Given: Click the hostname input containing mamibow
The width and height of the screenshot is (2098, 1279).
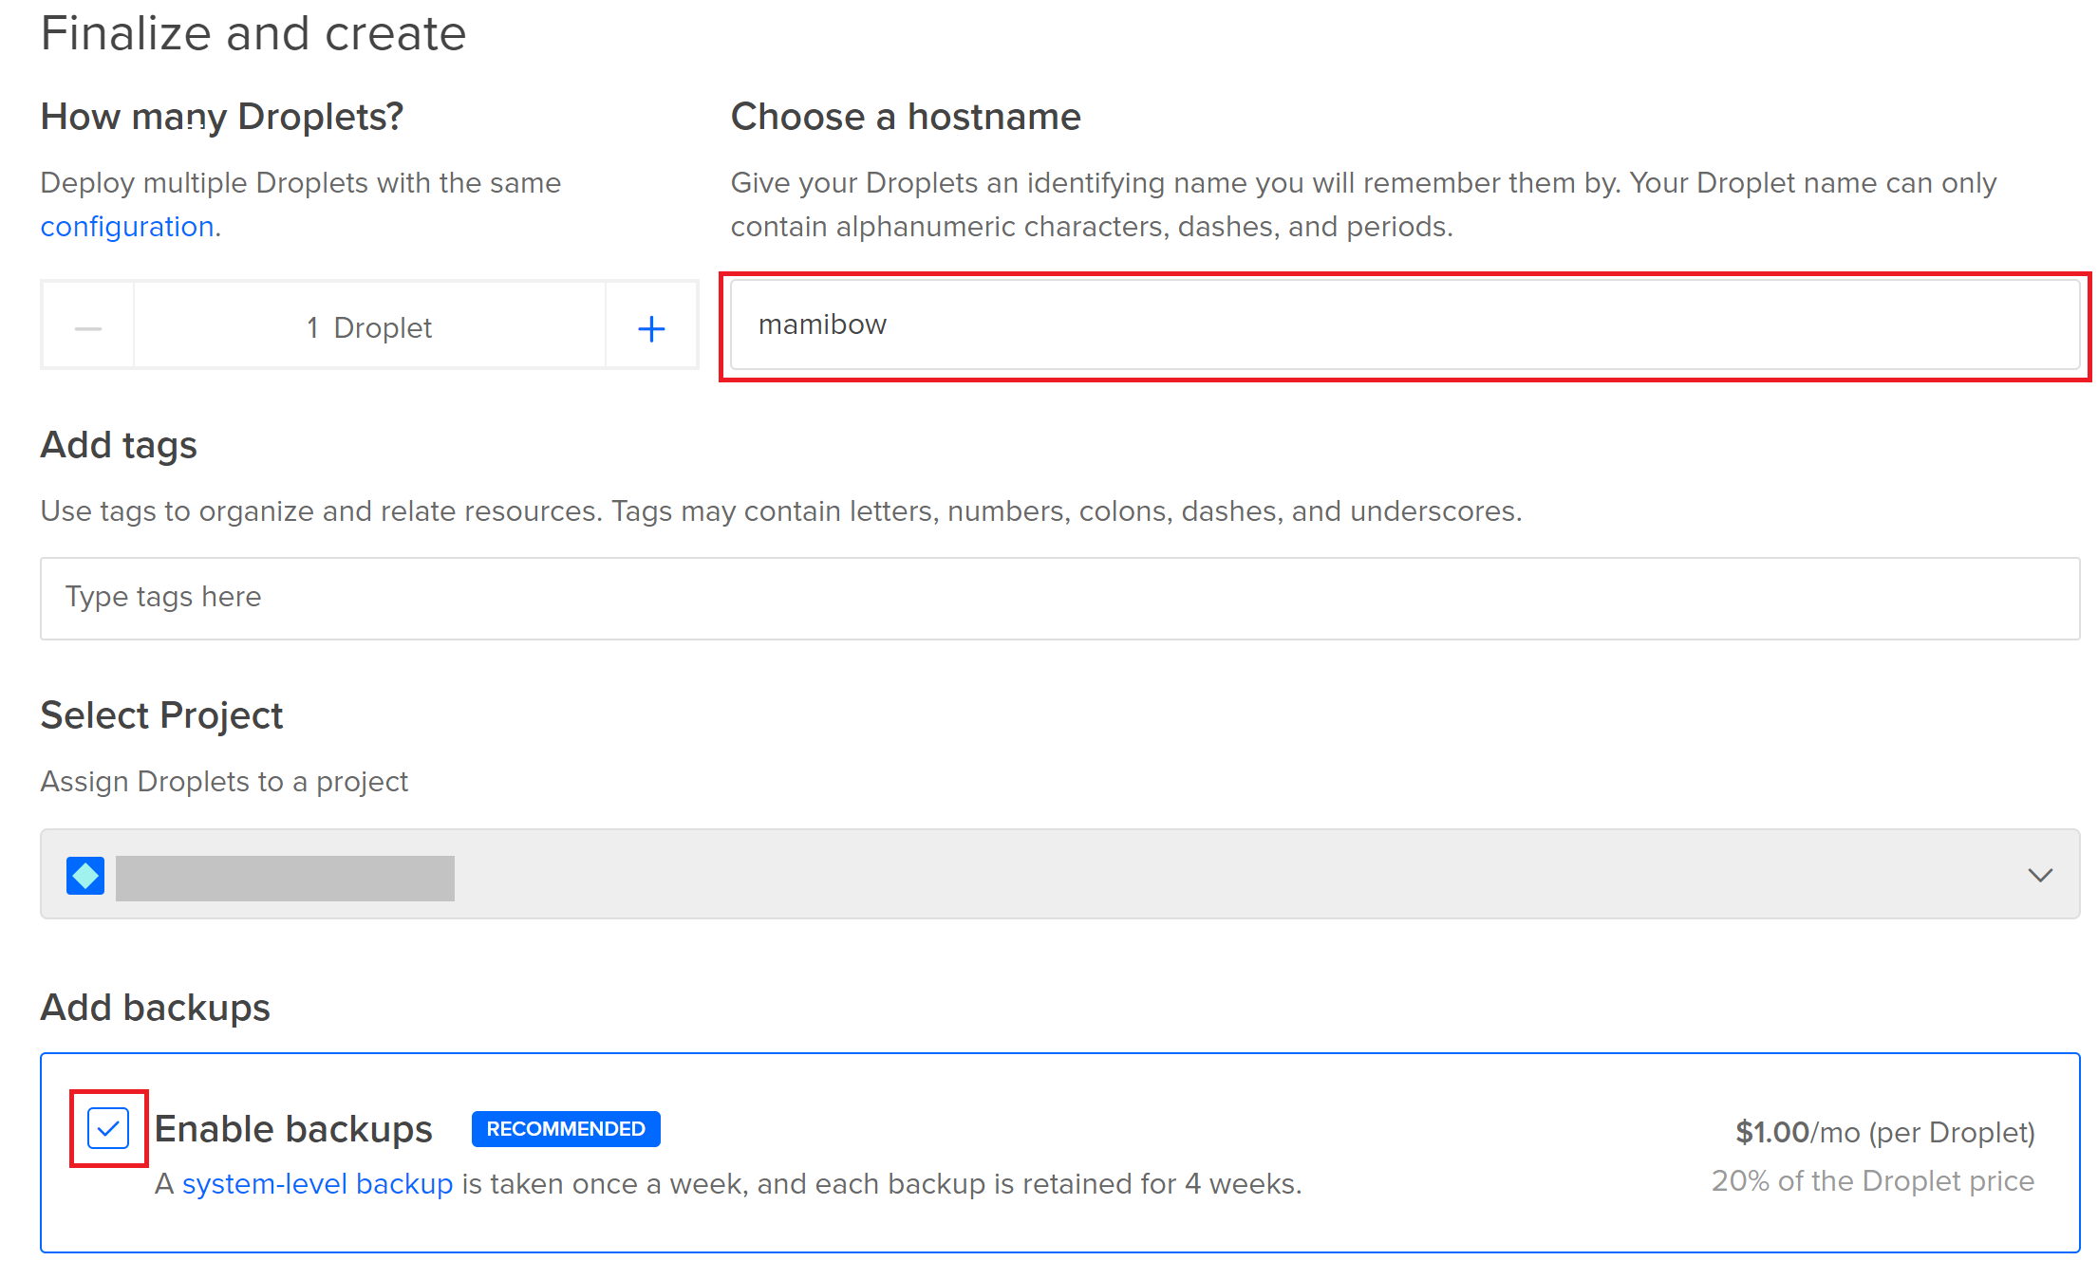Looking at the screenshot, I should point(1404,325).
